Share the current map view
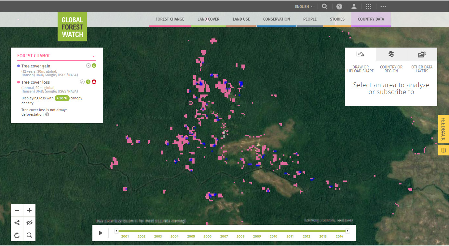 17,223
